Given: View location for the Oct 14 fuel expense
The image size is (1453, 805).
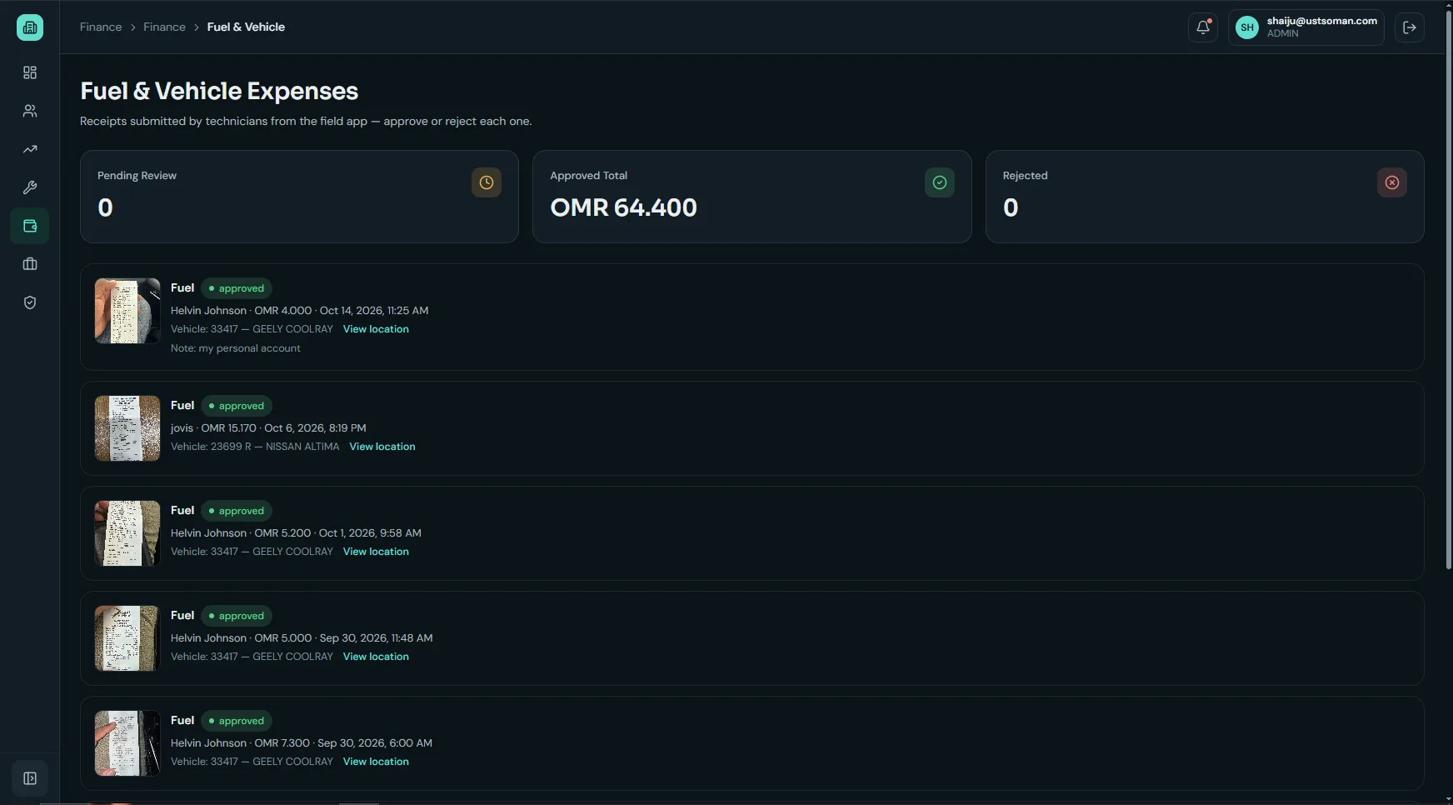Looking at the screenshot, I should 376,329.
